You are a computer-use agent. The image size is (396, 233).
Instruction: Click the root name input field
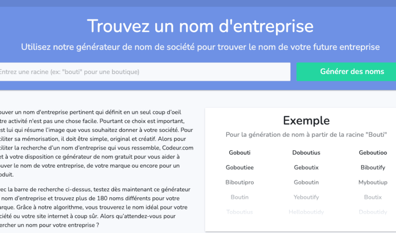(x=144, y=72)
